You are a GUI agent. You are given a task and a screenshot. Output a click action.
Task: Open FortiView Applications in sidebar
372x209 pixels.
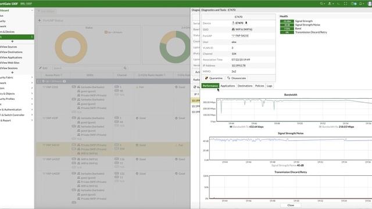point(17,57)
